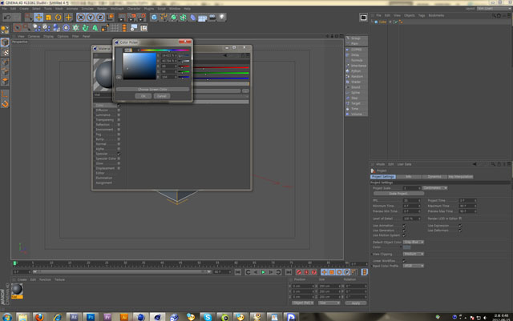The width and height of the screenshot is (513, 321).
Task: Toggle the Use Expression checkbox
Action: [460, 226]
